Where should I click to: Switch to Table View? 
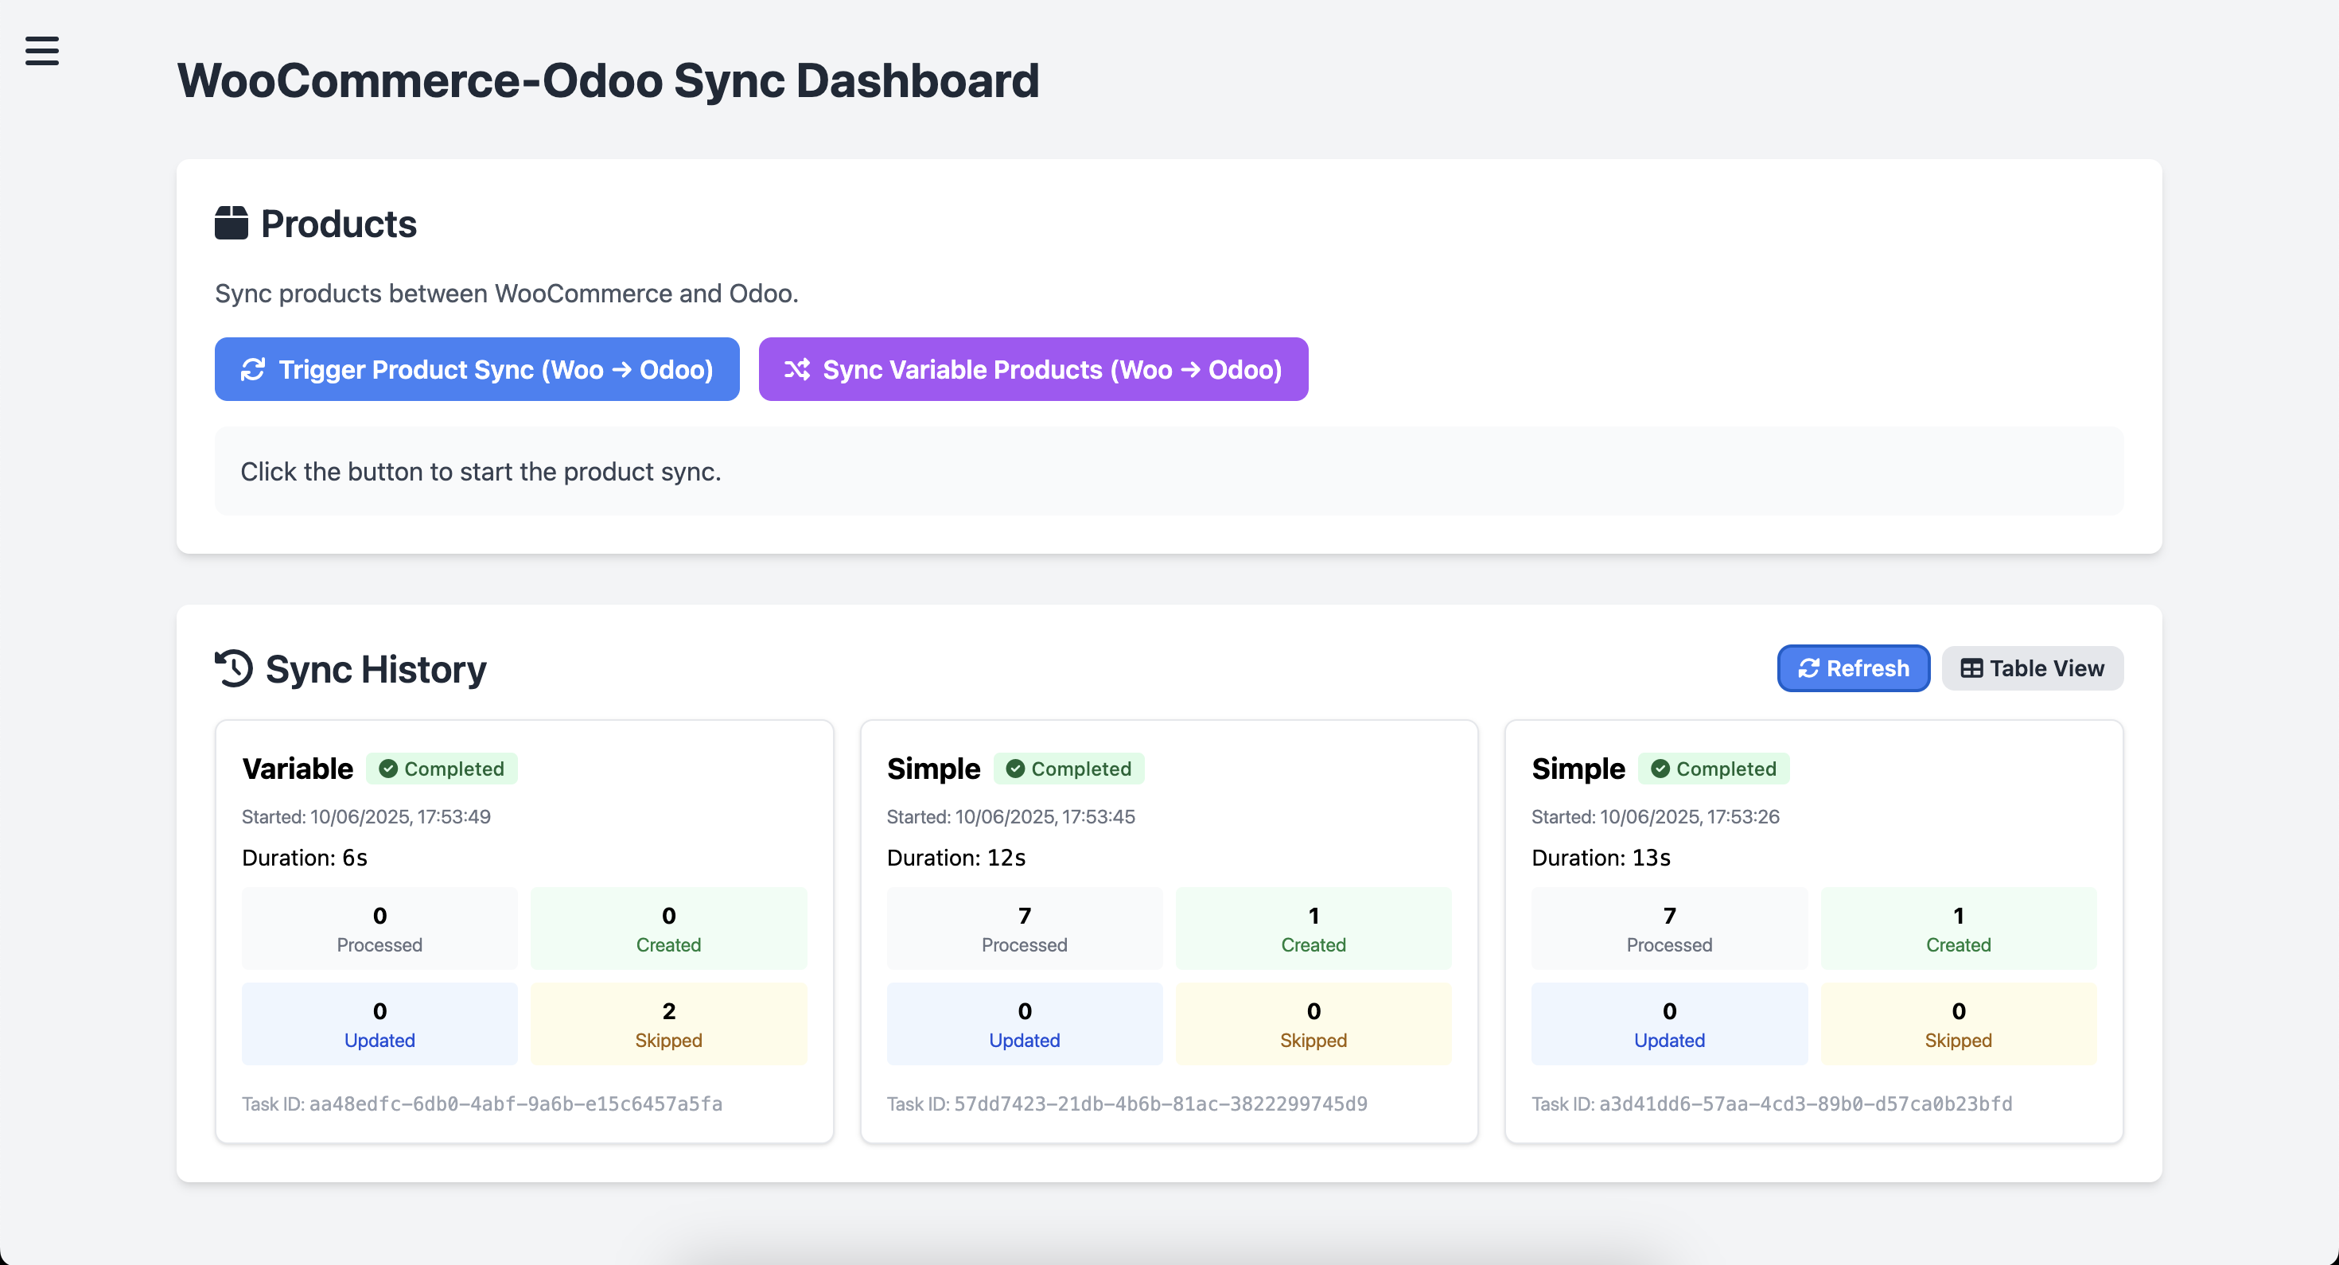[x=2032, y=668]
